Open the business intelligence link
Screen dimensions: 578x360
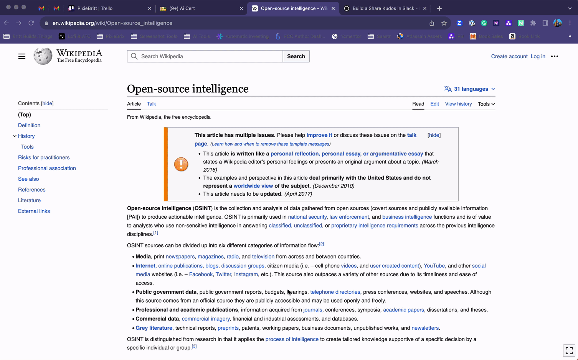click(407, 217)
